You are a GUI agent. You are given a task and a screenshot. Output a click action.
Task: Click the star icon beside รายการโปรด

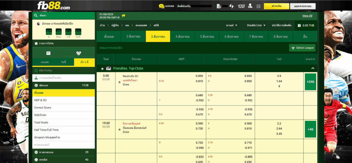[36, 43]
